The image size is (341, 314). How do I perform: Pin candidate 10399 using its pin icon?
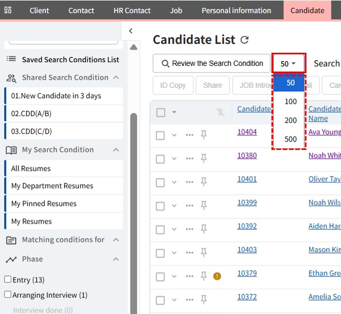coord(204,206)
